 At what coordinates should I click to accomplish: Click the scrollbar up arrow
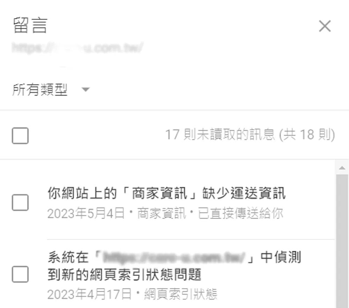tap(342, 168)
